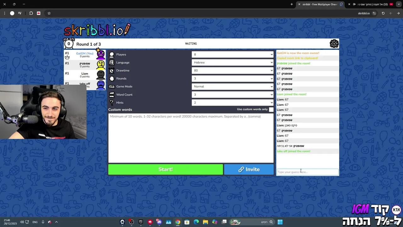
Task: Open the Language dropdown set to Hebrew
Action: 233,62
